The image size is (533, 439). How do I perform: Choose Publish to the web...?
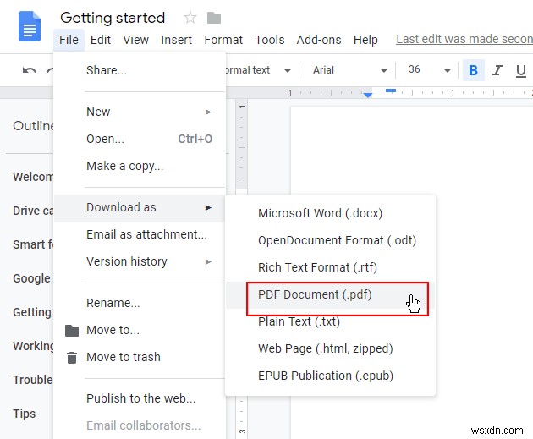point(140,398)
